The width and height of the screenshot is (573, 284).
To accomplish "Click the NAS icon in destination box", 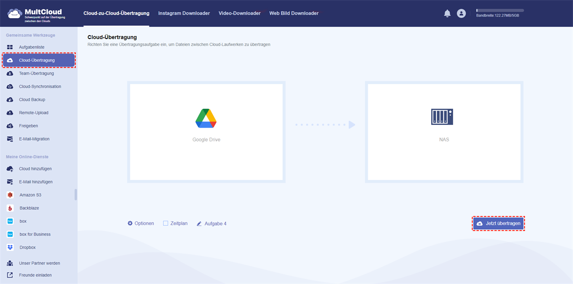I will pyautogui.click(x=442, y=117).
